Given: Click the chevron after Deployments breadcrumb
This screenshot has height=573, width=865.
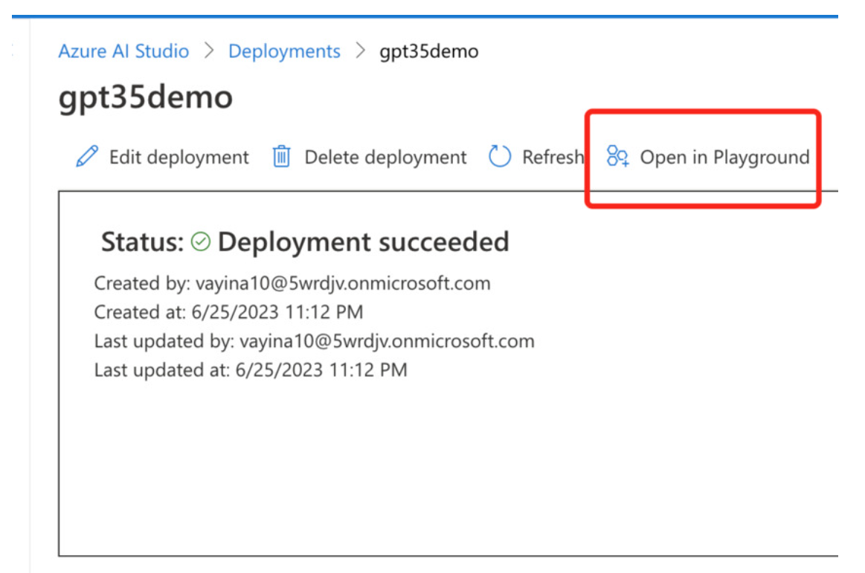Looking at the screenshot, I should click(361, 51).
